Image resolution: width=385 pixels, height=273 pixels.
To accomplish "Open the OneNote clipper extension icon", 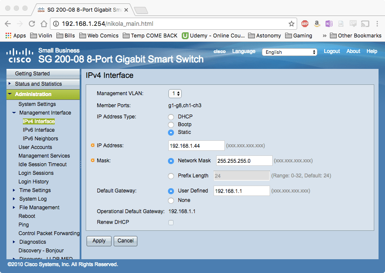I will [x=329, y=24].
